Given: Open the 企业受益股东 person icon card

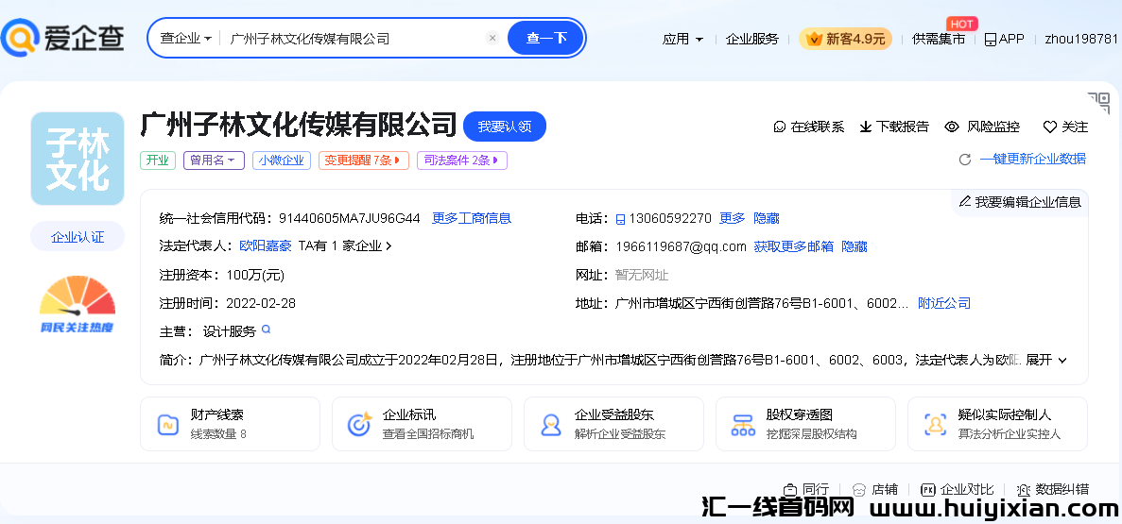Looking at the screenshot, I should pyautogui.click(x=614, y=424).
